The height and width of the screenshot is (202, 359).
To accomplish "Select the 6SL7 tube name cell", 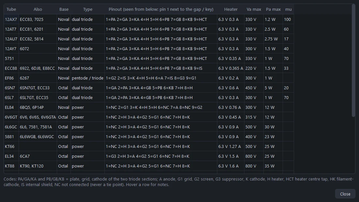I will coord(11,97).
